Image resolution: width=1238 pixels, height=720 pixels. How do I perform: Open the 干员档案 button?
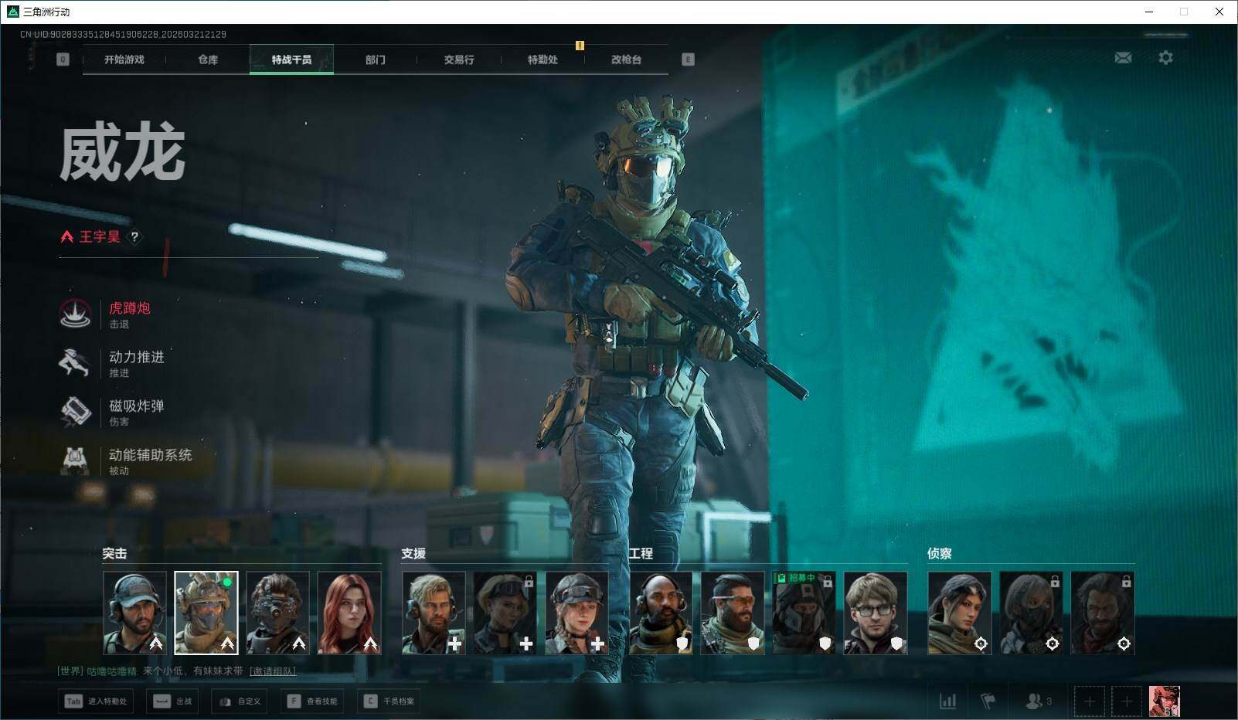[389, 701]
